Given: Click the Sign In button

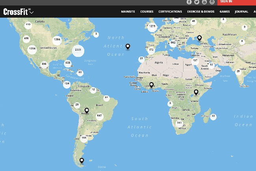Looking at the screenshot, I should 227,2.
